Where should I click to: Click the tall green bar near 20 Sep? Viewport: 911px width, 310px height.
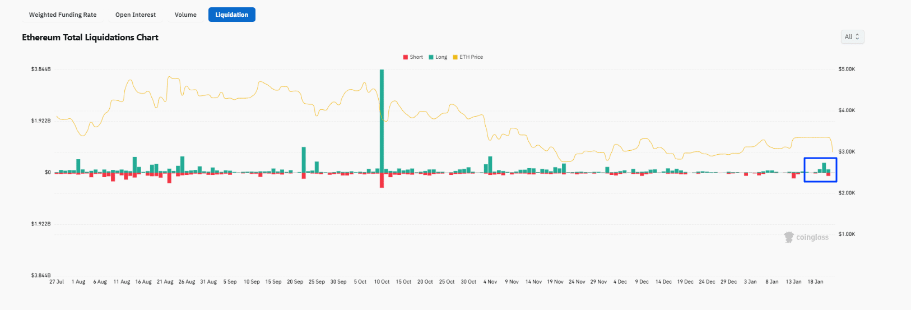pos(304,160)
